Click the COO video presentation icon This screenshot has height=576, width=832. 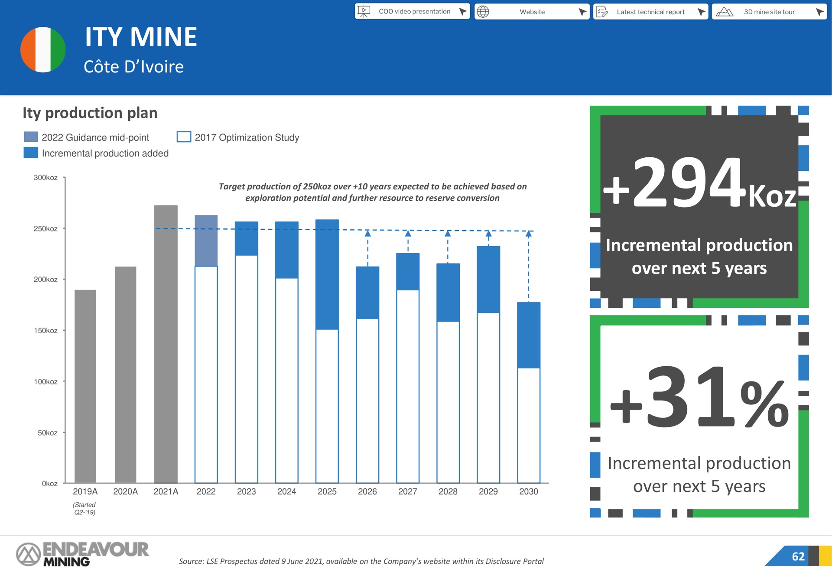[368, 10]
